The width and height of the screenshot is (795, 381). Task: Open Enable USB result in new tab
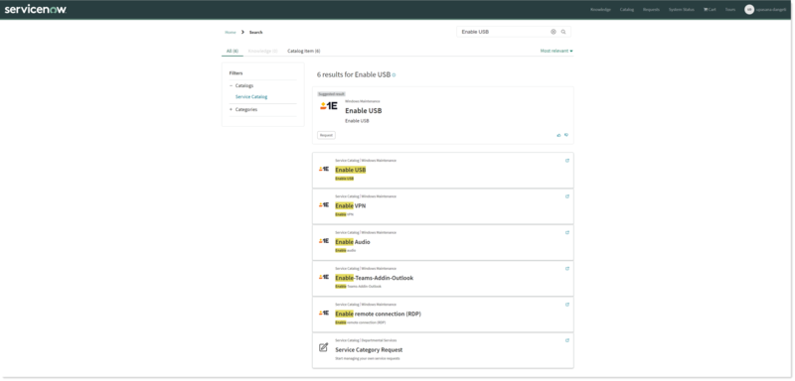pos(567,161)
